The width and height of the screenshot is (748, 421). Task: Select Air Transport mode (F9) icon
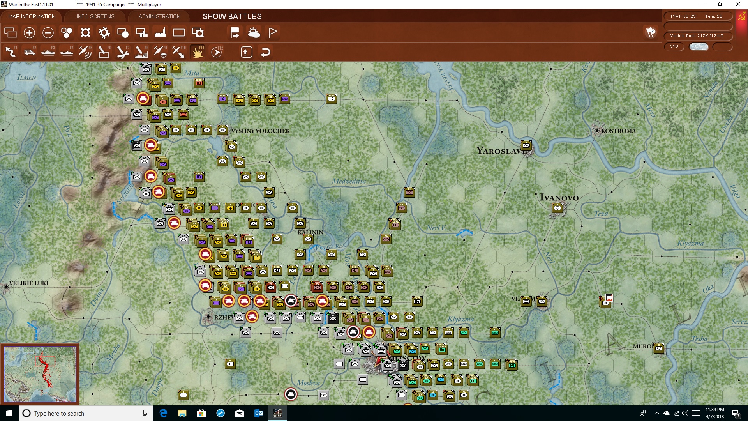160,52
